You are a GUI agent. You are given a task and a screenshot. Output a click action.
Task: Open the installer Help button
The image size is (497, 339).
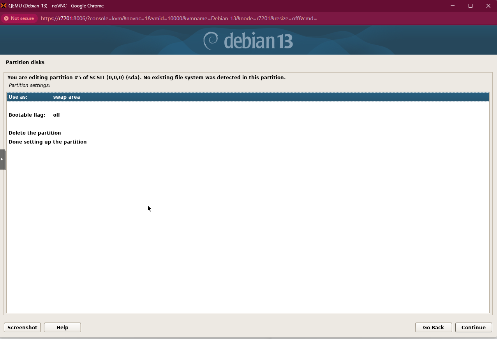click(x=62, y=328)
